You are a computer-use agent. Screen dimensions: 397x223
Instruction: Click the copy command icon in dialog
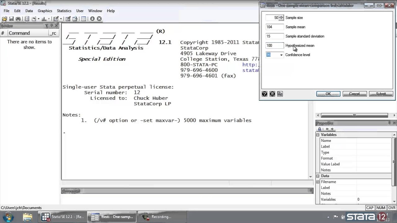tap(280, 94)
